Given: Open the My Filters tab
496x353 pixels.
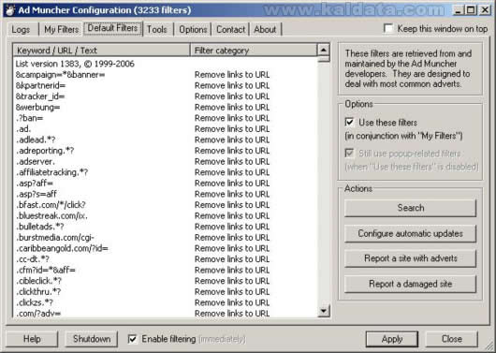Looking at the screenshot, I should [x=61, y=29].
